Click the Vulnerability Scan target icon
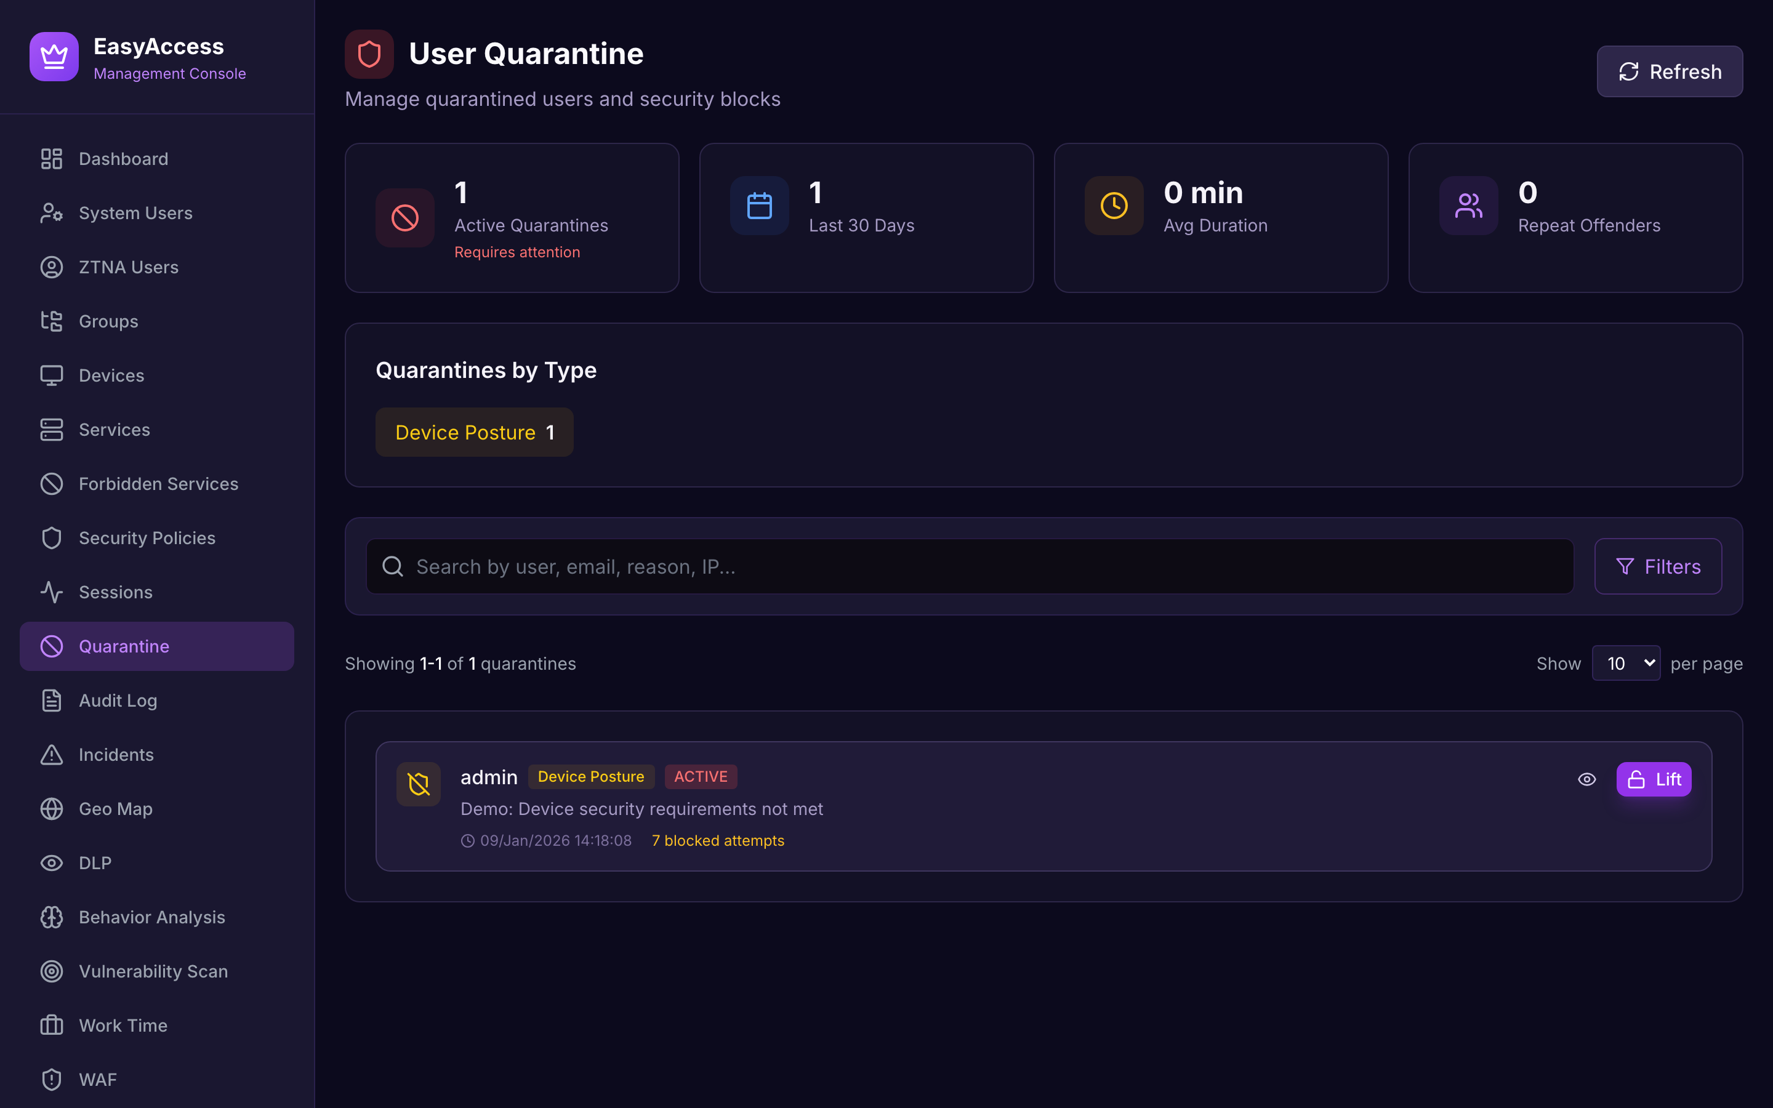Viewport: 1773px width, 1108px height. [51, 972]
